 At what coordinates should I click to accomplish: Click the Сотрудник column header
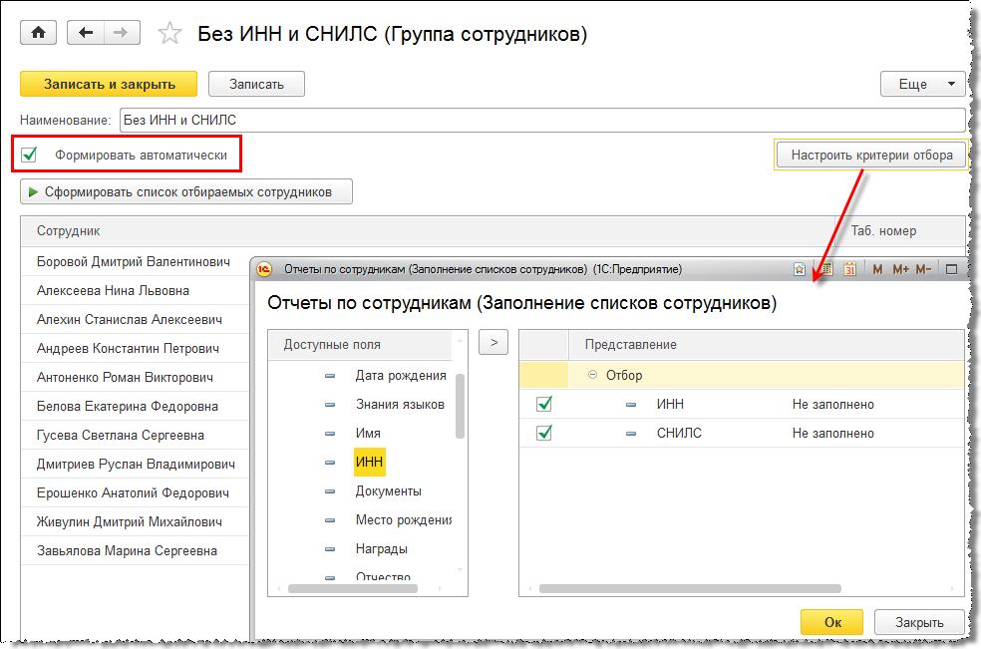(428, 231)
